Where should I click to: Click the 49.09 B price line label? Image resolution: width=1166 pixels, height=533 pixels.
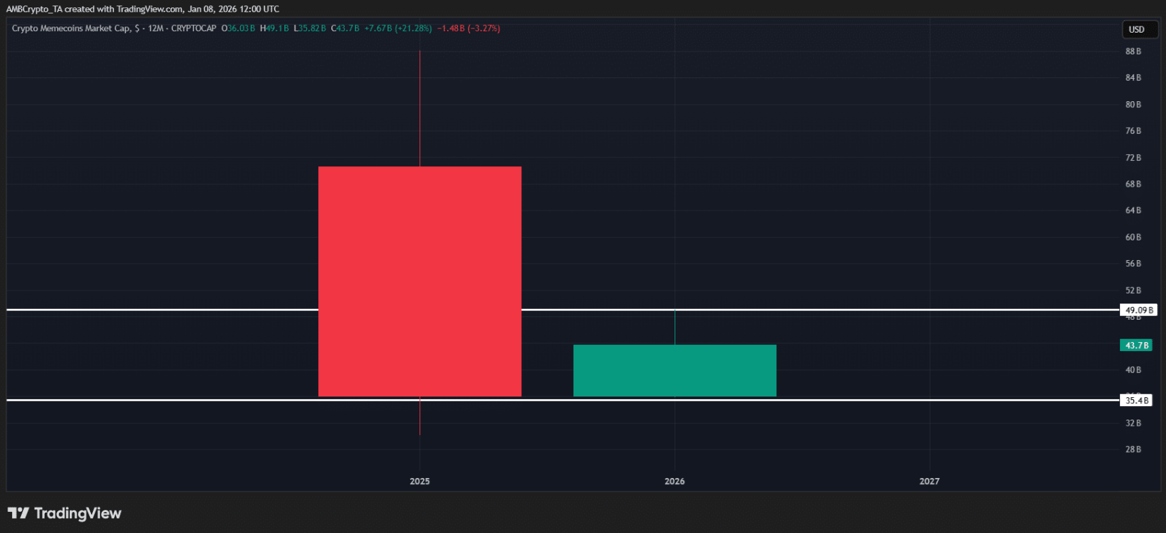[x=1138, y=310]
